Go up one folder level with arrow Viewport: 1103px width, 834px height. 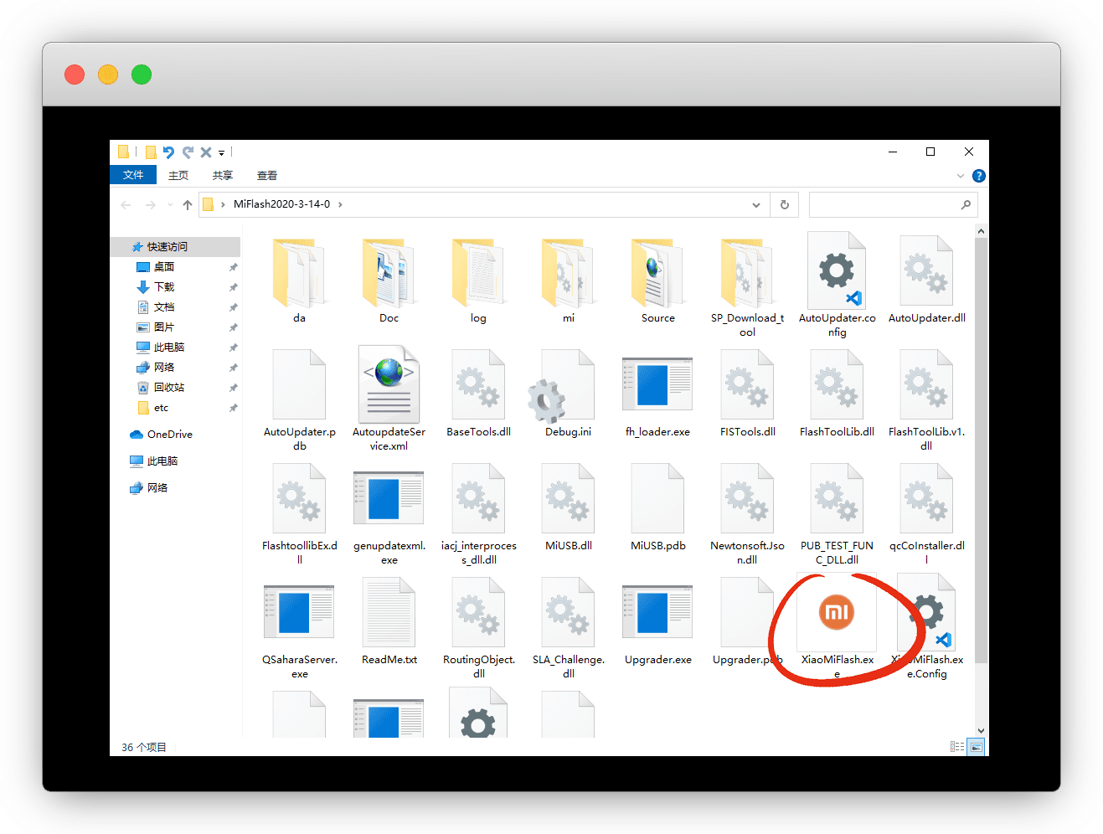188,205
